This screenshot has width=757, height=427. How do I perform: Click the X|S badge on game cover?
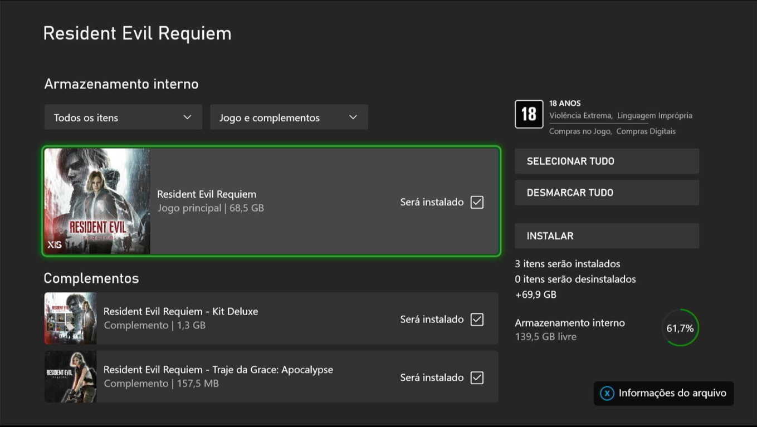coord(55,244)
